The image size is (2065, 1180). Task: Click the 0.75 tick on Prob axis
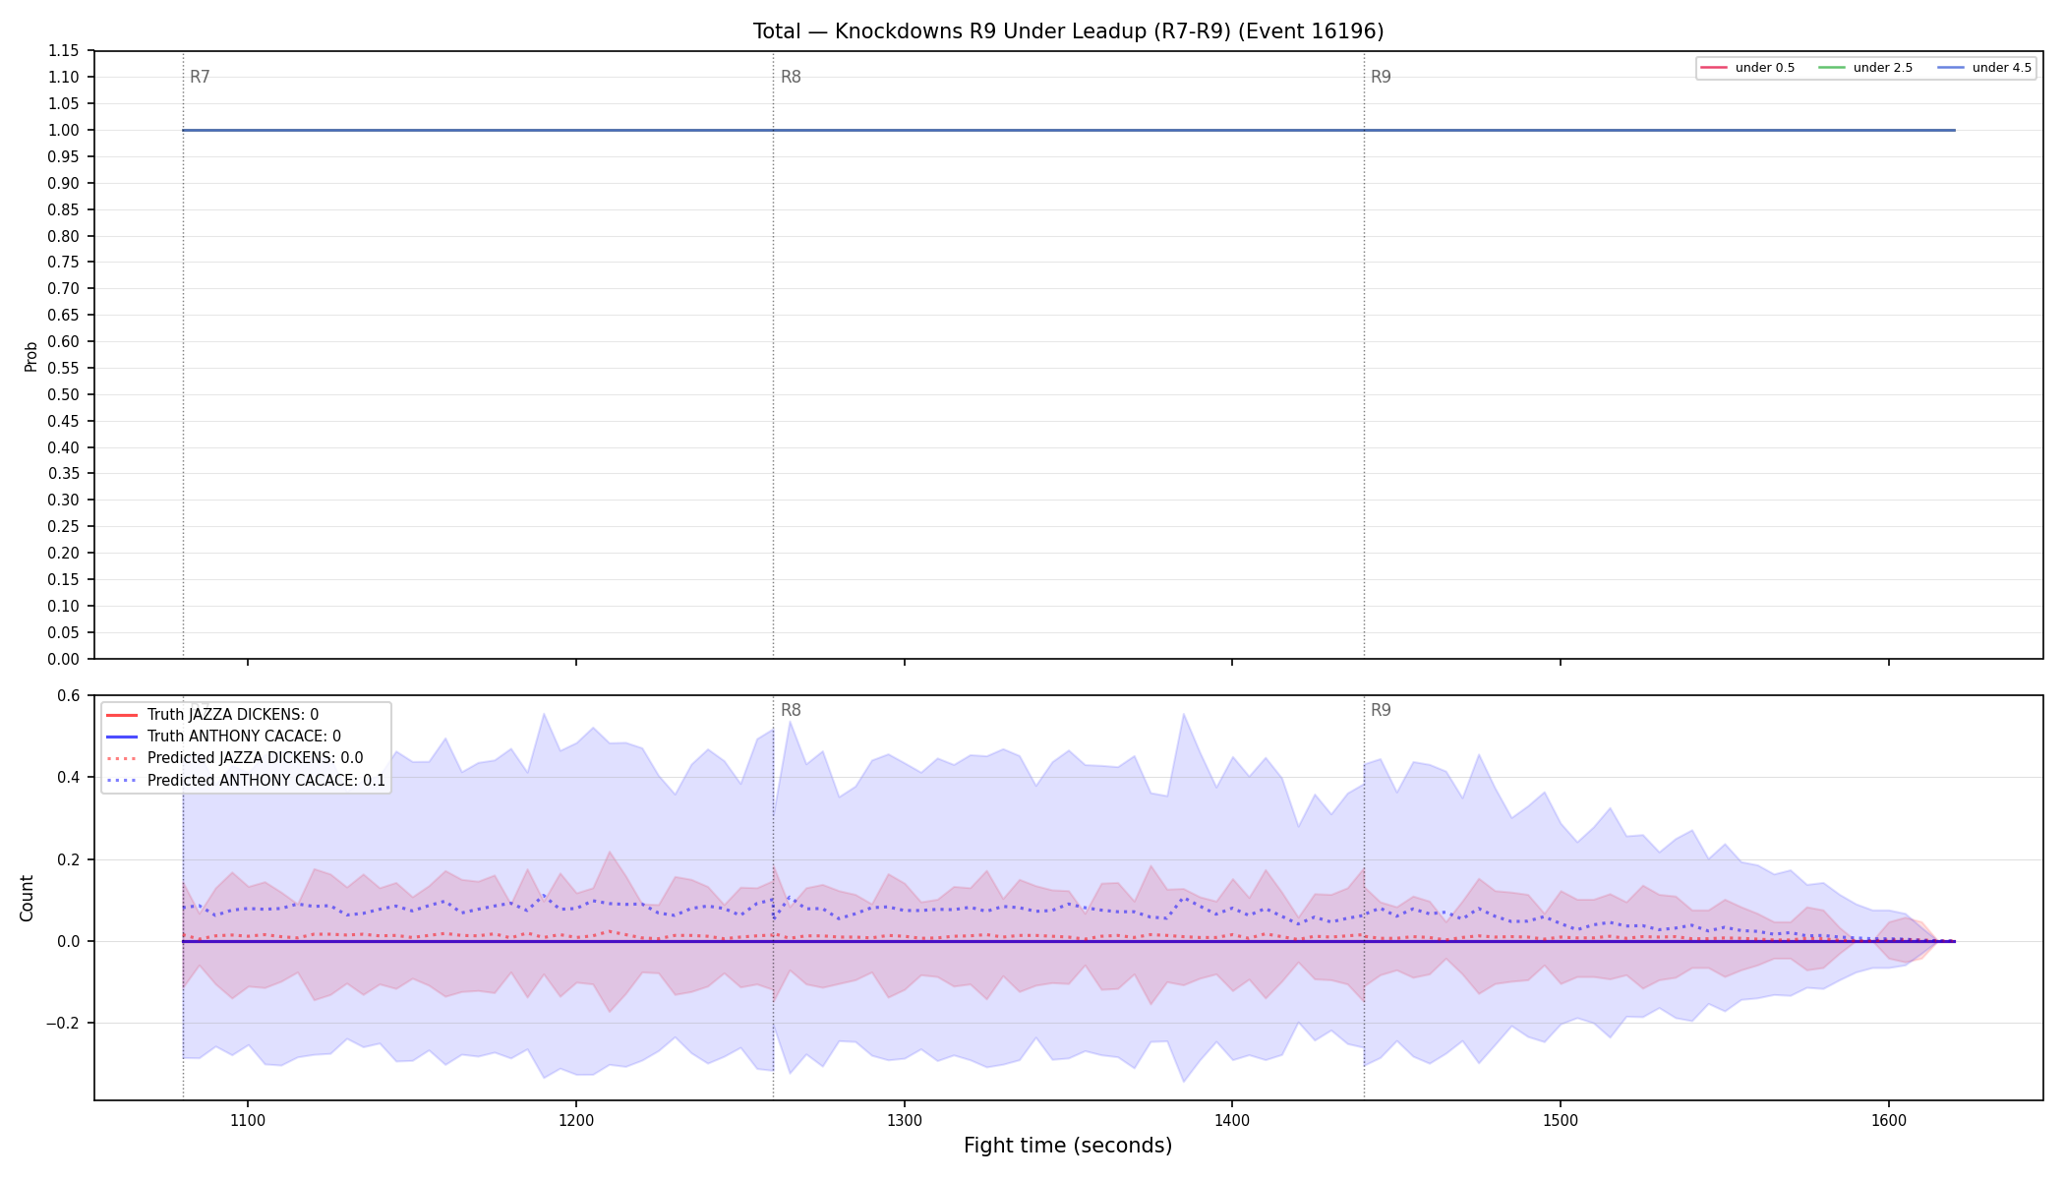coord(65,263)
